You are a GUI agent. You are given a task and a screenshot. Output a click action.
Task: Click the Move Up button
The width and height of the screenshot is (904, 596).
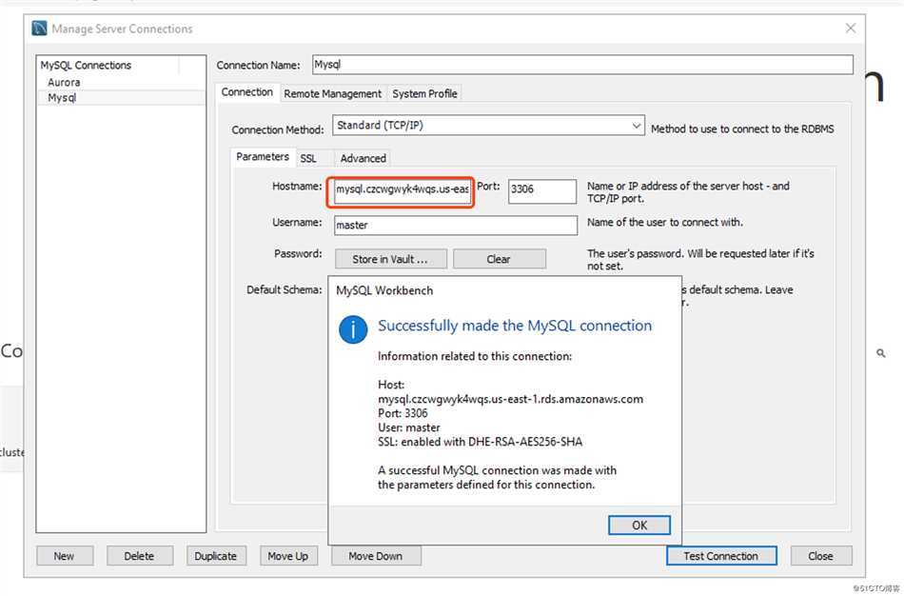point(288,556)
